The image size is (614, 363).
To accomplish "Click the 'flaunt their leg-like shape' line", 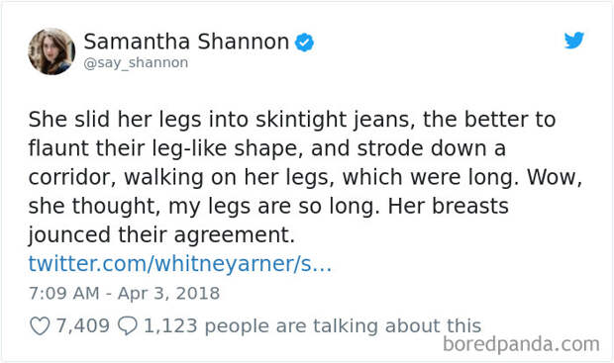I will [x=267, y=148].
